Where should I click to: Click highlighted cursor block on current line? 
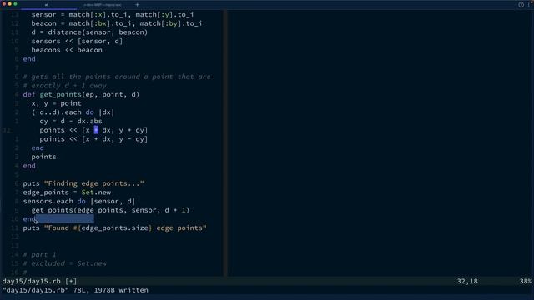pos(96,130)
